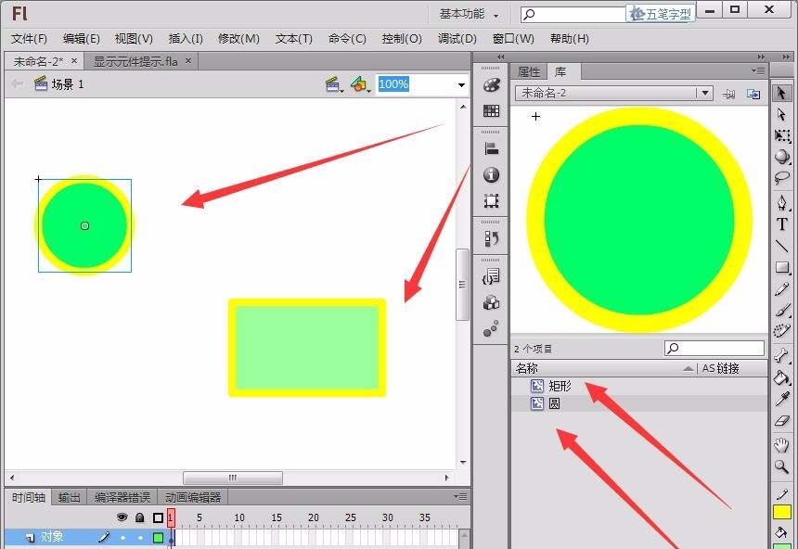Select the Eyedropper tool
The width and height of the screenshot is (798, 549).
[x=782, y=399]
